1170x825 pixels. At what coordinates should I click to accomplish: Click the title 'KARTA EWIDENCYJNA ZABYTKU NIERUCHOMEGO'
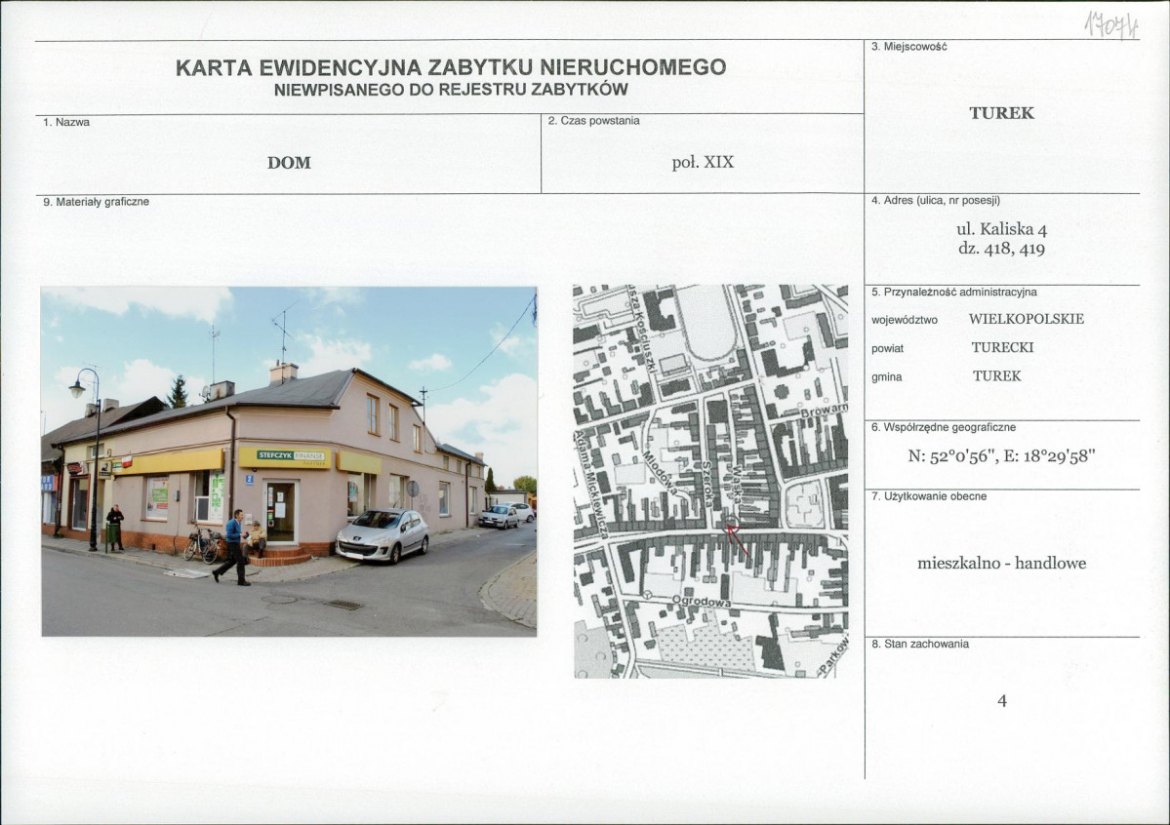tap(451, 67)
